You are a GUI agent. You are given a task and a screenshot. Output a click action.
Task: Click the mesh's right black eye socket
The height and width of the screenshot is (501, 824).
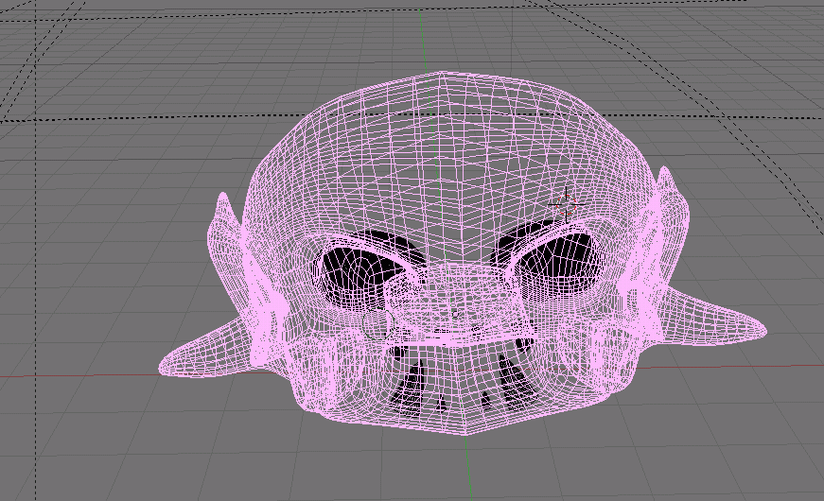tap(560, 263)
